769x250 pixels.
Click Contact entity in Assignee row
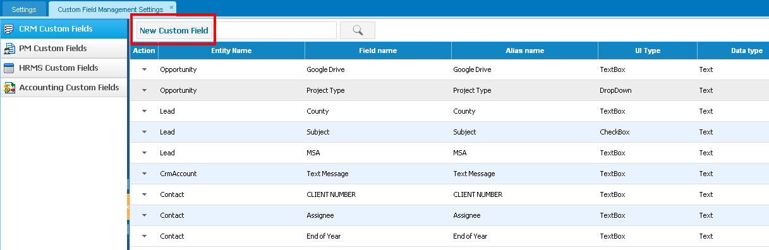[x=231, y=215]
